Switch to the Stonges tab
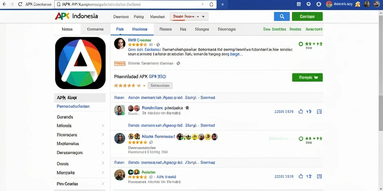This screenshot has height=191, width=383. click(x=202, y=29)
